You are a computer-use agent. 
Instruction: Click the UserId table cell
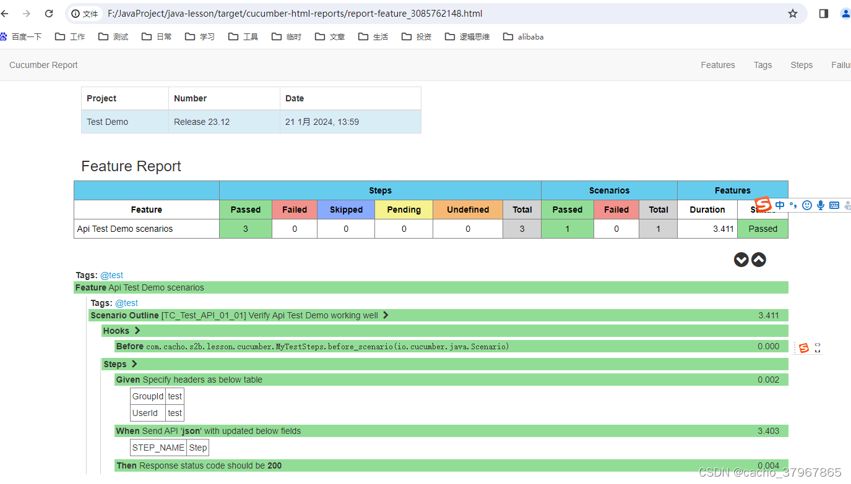point(148,413)
